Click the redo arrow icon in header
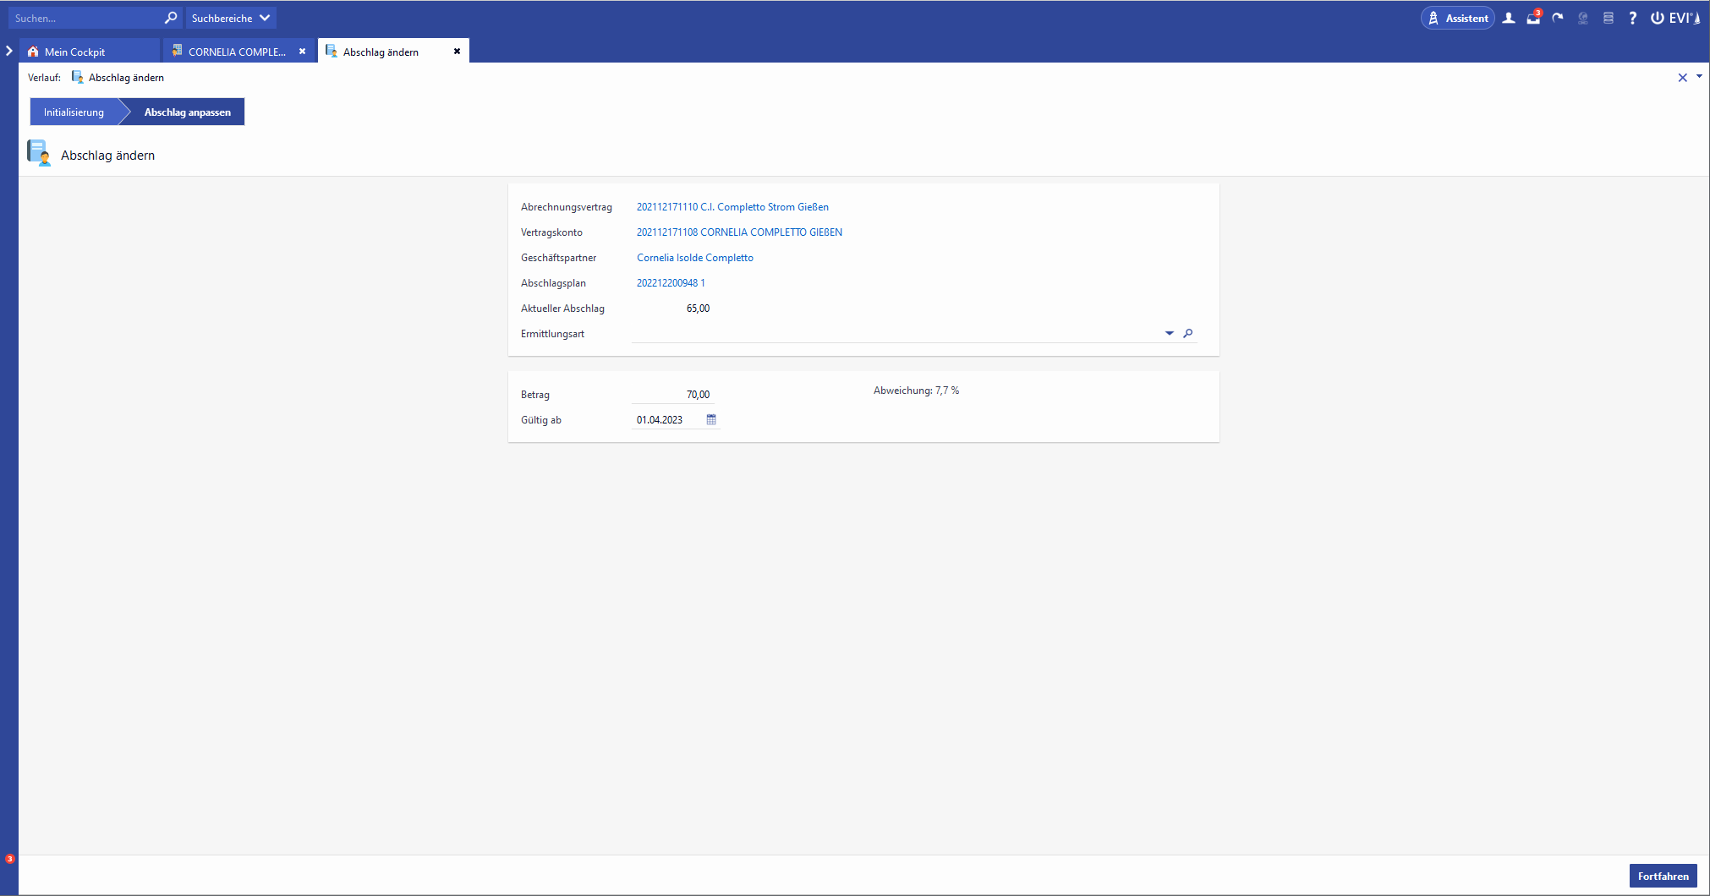This screenshot has width=1710, height=896. pyautogui.click(x=1558, y=18)
